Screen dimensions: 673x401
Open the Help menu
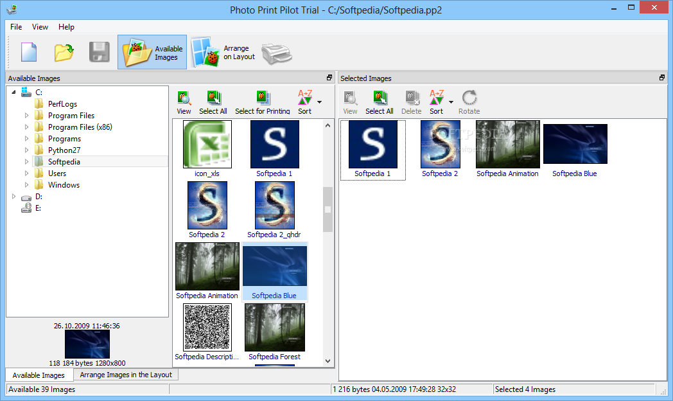tap(66, 26)
